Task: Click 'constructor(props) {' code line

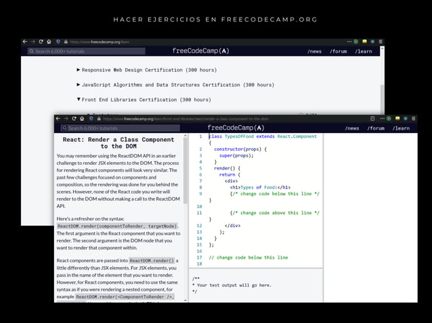Action: [240, 149]
